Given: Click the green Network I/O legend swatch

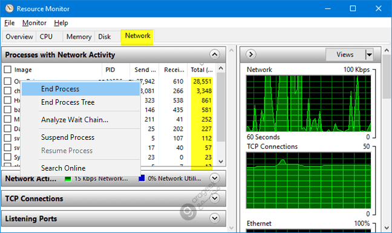Looking at the screenshot, I should [68, 179].
